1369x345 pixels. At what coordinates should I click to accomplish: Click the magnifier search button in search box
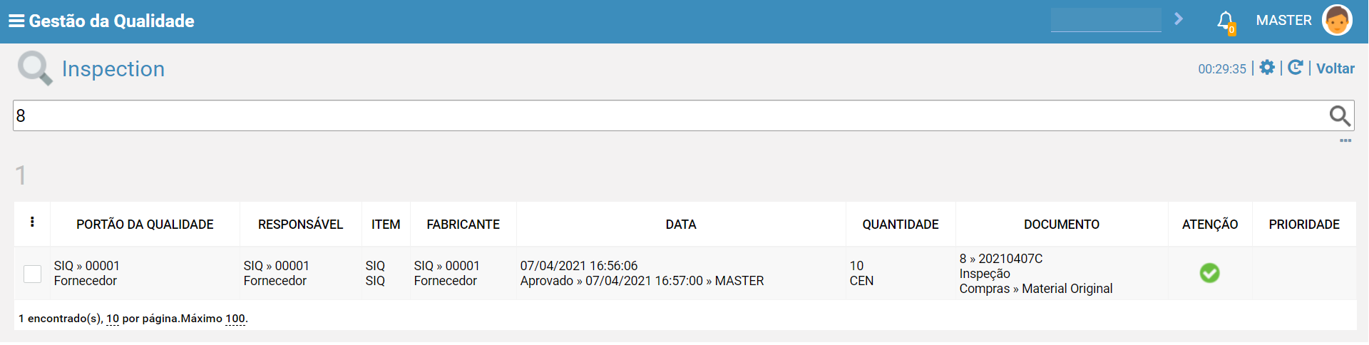pos(1340,115)
